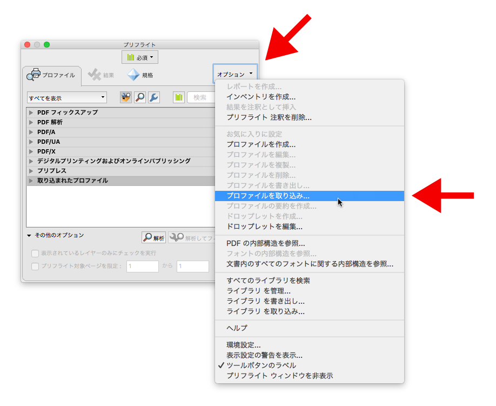Choose すべてのライブラリを検索 menu item
This screenshot has width=496, height=406.
point(310,281)
